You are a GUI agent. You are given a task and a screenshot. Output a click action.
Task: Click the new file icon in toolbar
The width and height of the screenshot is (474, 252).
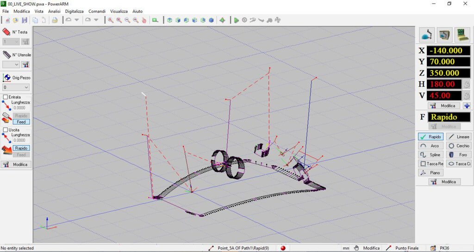click(7, 20)
